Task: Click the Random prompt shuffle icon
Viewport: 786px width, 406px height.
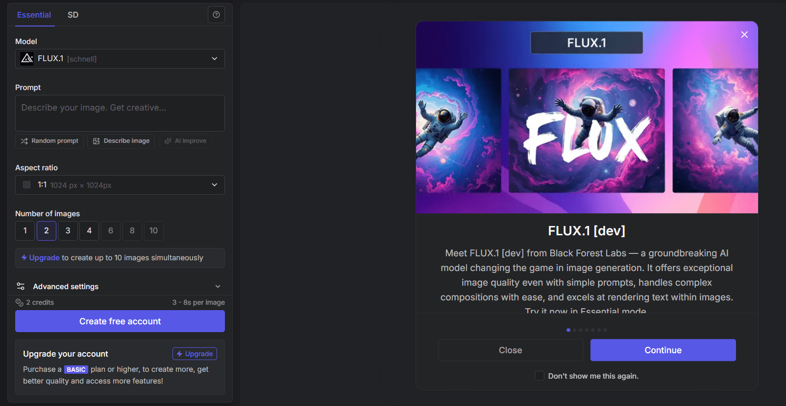Action: [x=24, y=141]
